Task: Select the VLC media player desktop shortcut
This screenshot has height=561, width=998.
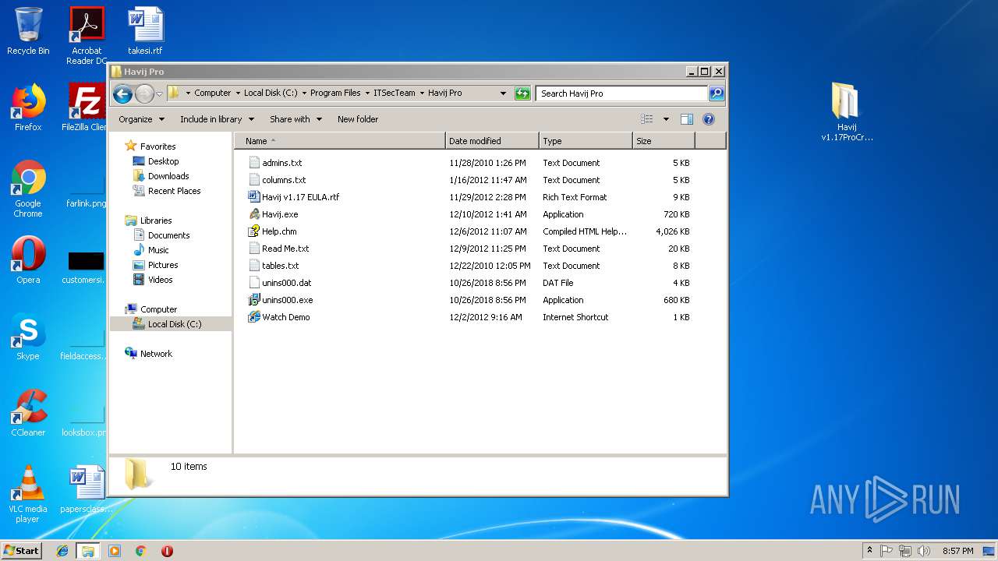Action: pyautogui.click(x=28, y=494)
